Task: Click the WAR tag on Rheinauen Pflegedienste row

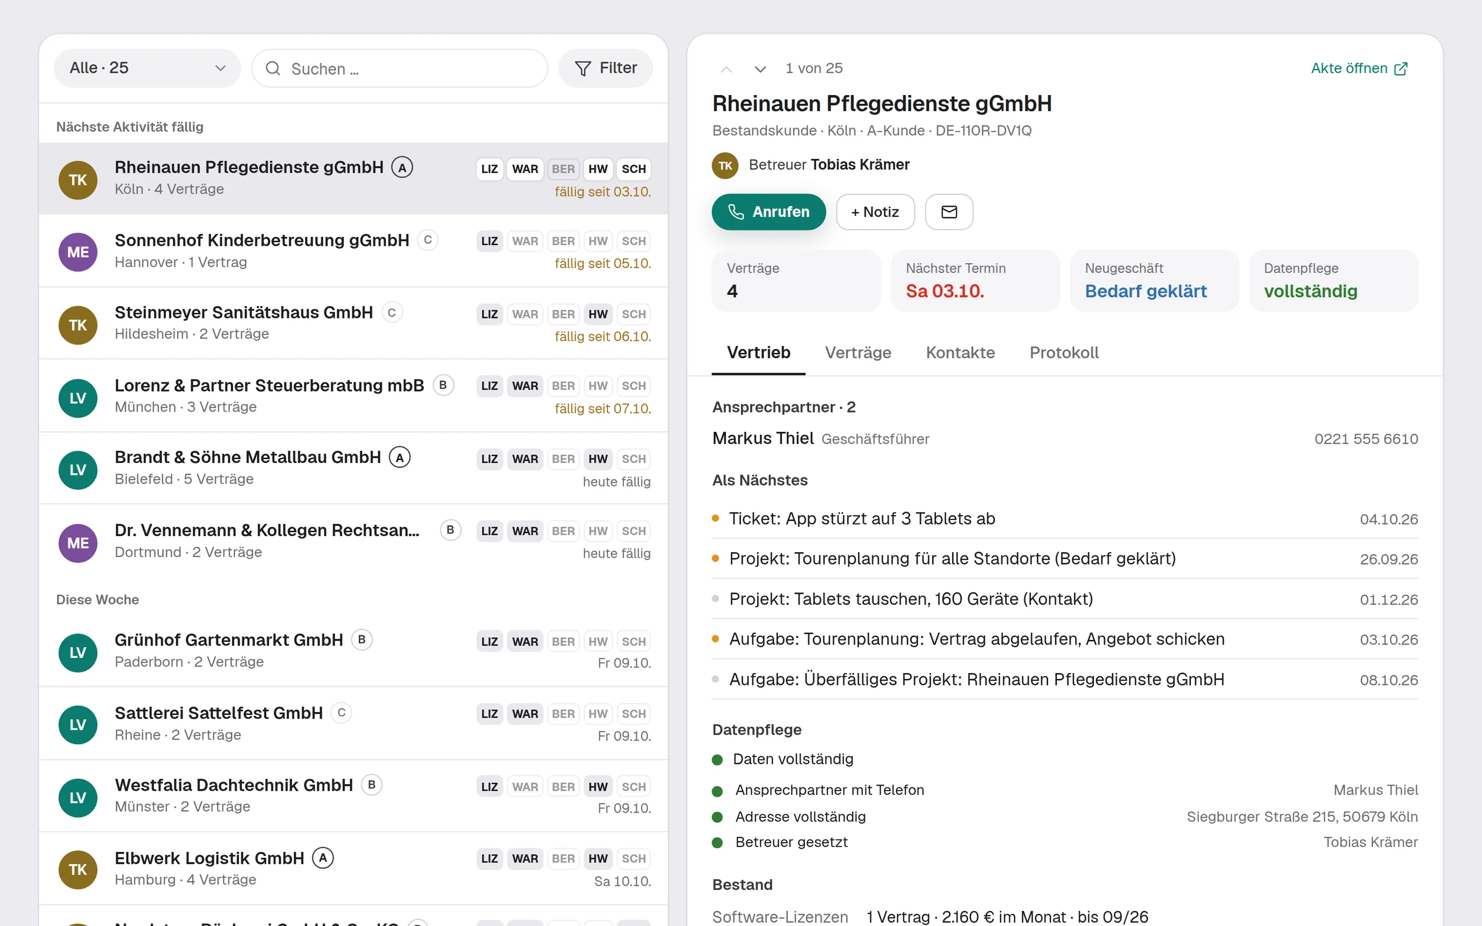Action: point(525,169)
